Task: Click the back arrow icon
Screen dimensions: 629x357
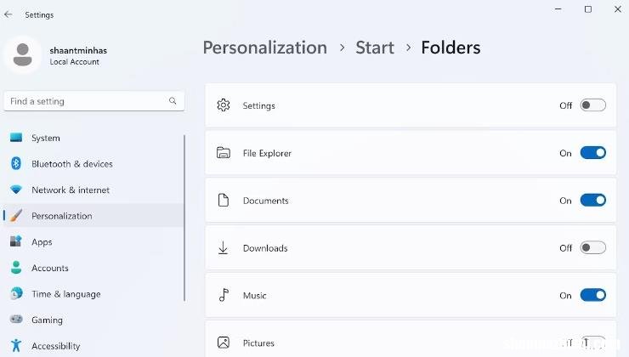Action: pyautogui.click(x=8, y=14)
